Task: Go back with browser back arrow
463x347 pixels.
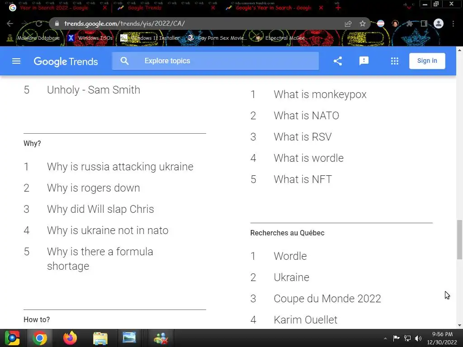Action: pyautogui.click(x=10, y=23)
